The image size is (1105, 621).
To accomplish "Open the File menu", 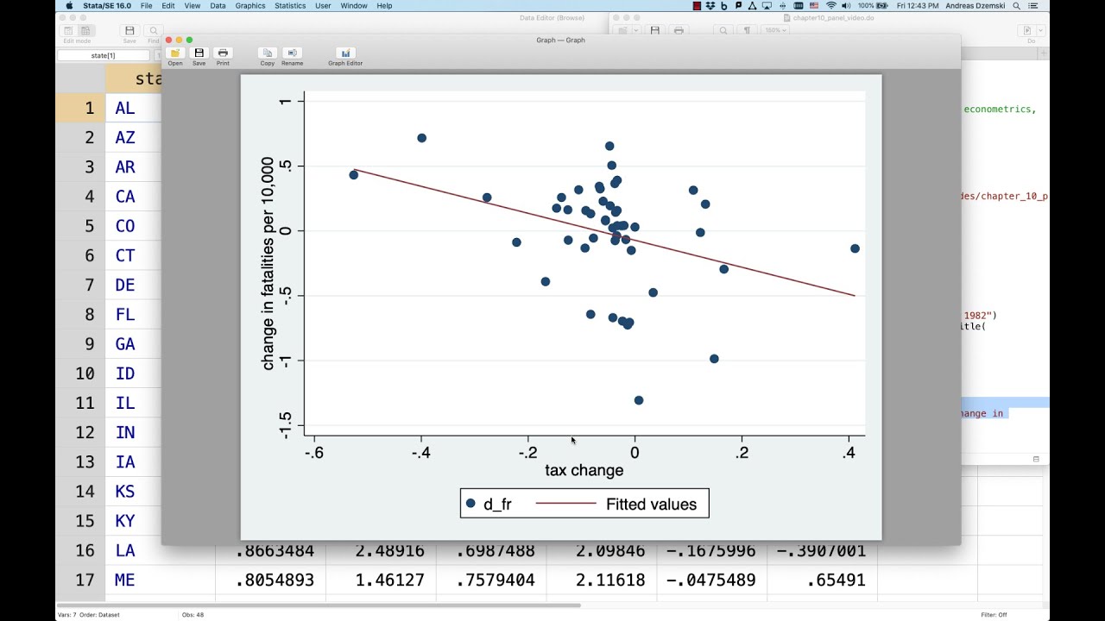I will coord(147,5).
